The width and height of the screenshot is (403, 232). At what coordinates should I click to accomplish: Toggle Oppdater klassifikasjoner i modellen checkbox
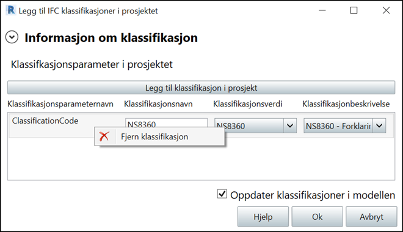point(222,194)
